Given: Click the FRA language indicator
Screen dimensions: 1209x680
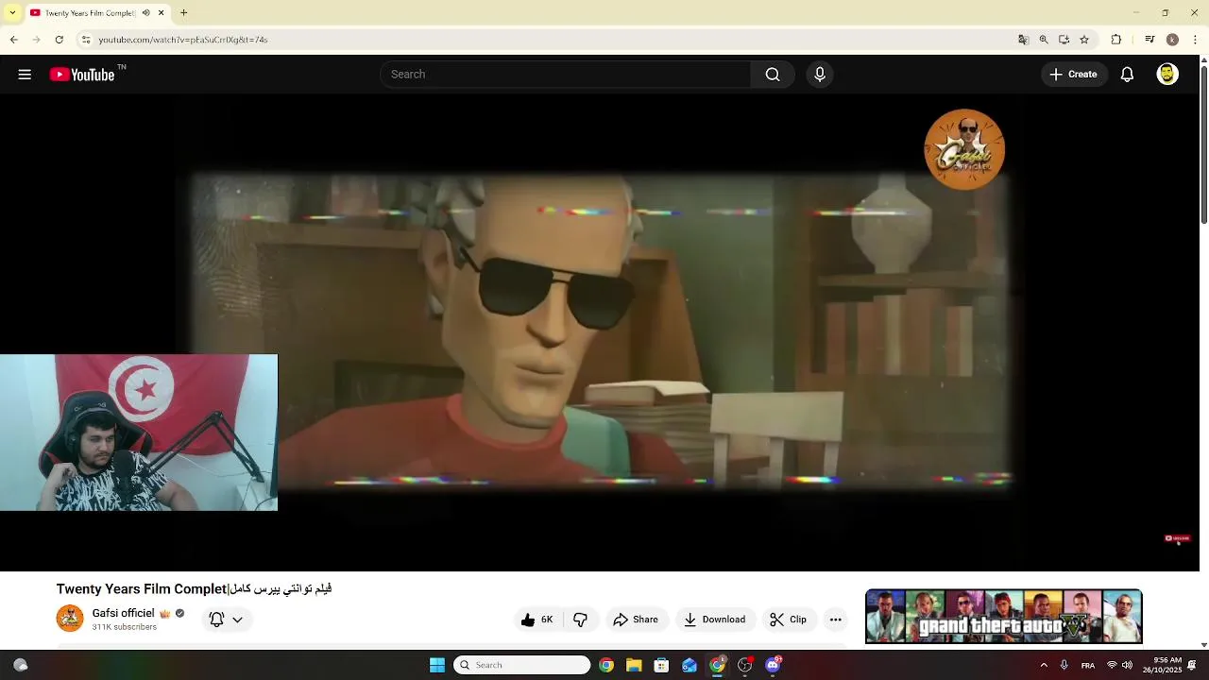Looking at the screenshot, I should [x=1088, y=665].
